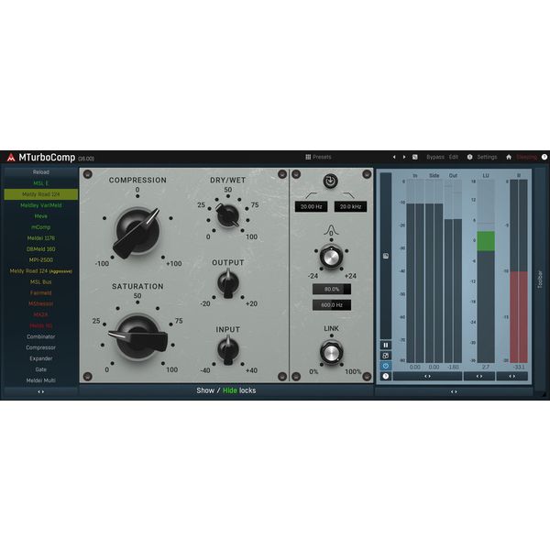The width and height of the screenshot is (550, 550).
Task: Click the low-pass filter shape icon
Action: coord(348,195)
